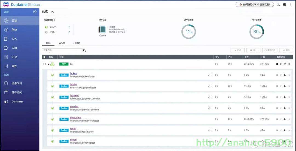Viewport: 296px width, 151px height.
Task: Click restart icon in prowlarr row
Action: coord(281,108)
